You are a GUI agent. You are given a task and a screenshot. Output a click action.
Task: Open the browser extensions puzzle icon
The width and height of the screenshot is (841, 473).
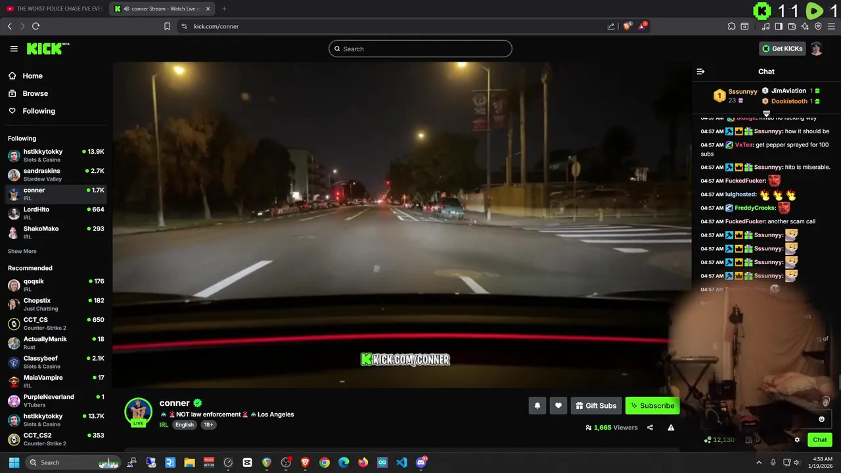click(x=731, y=26)
